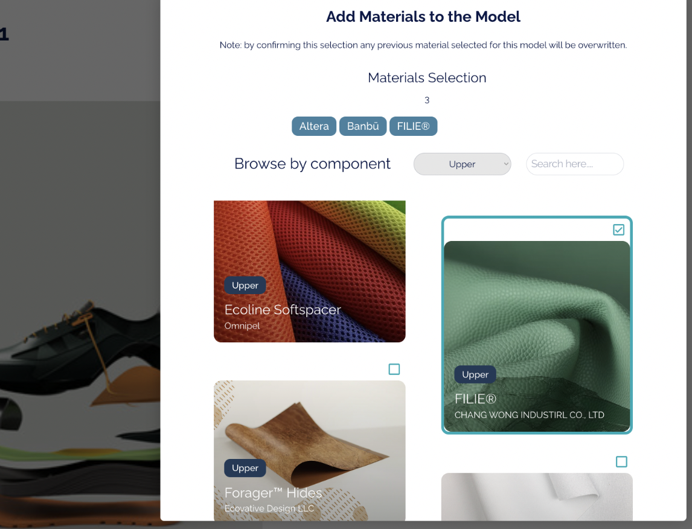This screenshot has height=529, width=692.
Task: Click the Omnipel supplier name
Action: point(242,325)
